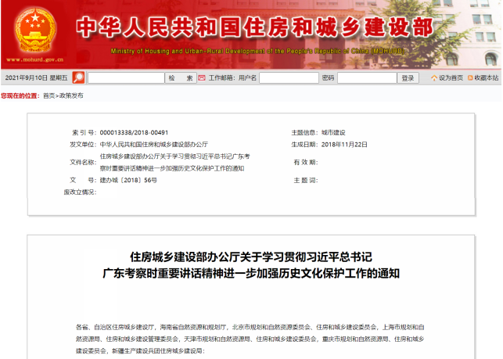
Task: Click the 密码 password input box
Action: (366, 78)
